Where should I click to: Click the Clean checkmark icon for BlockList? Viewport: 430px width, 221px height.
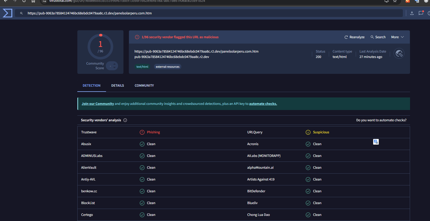point(142,203)
